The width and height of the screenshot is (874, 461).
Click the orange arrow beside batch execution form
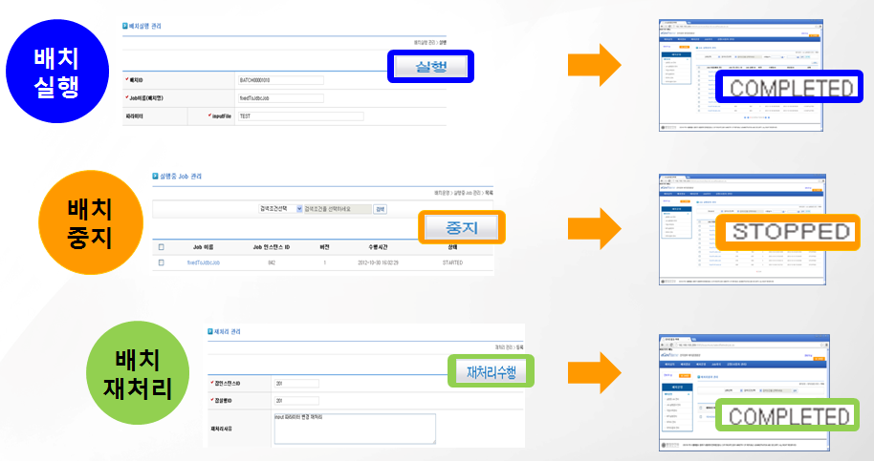pos(594,66)
